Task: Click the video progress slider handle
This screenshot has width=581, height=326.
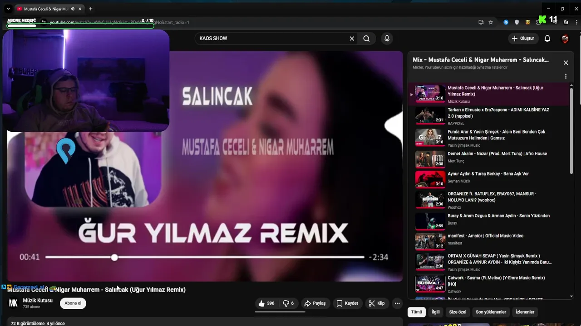Action: point(114,257)
